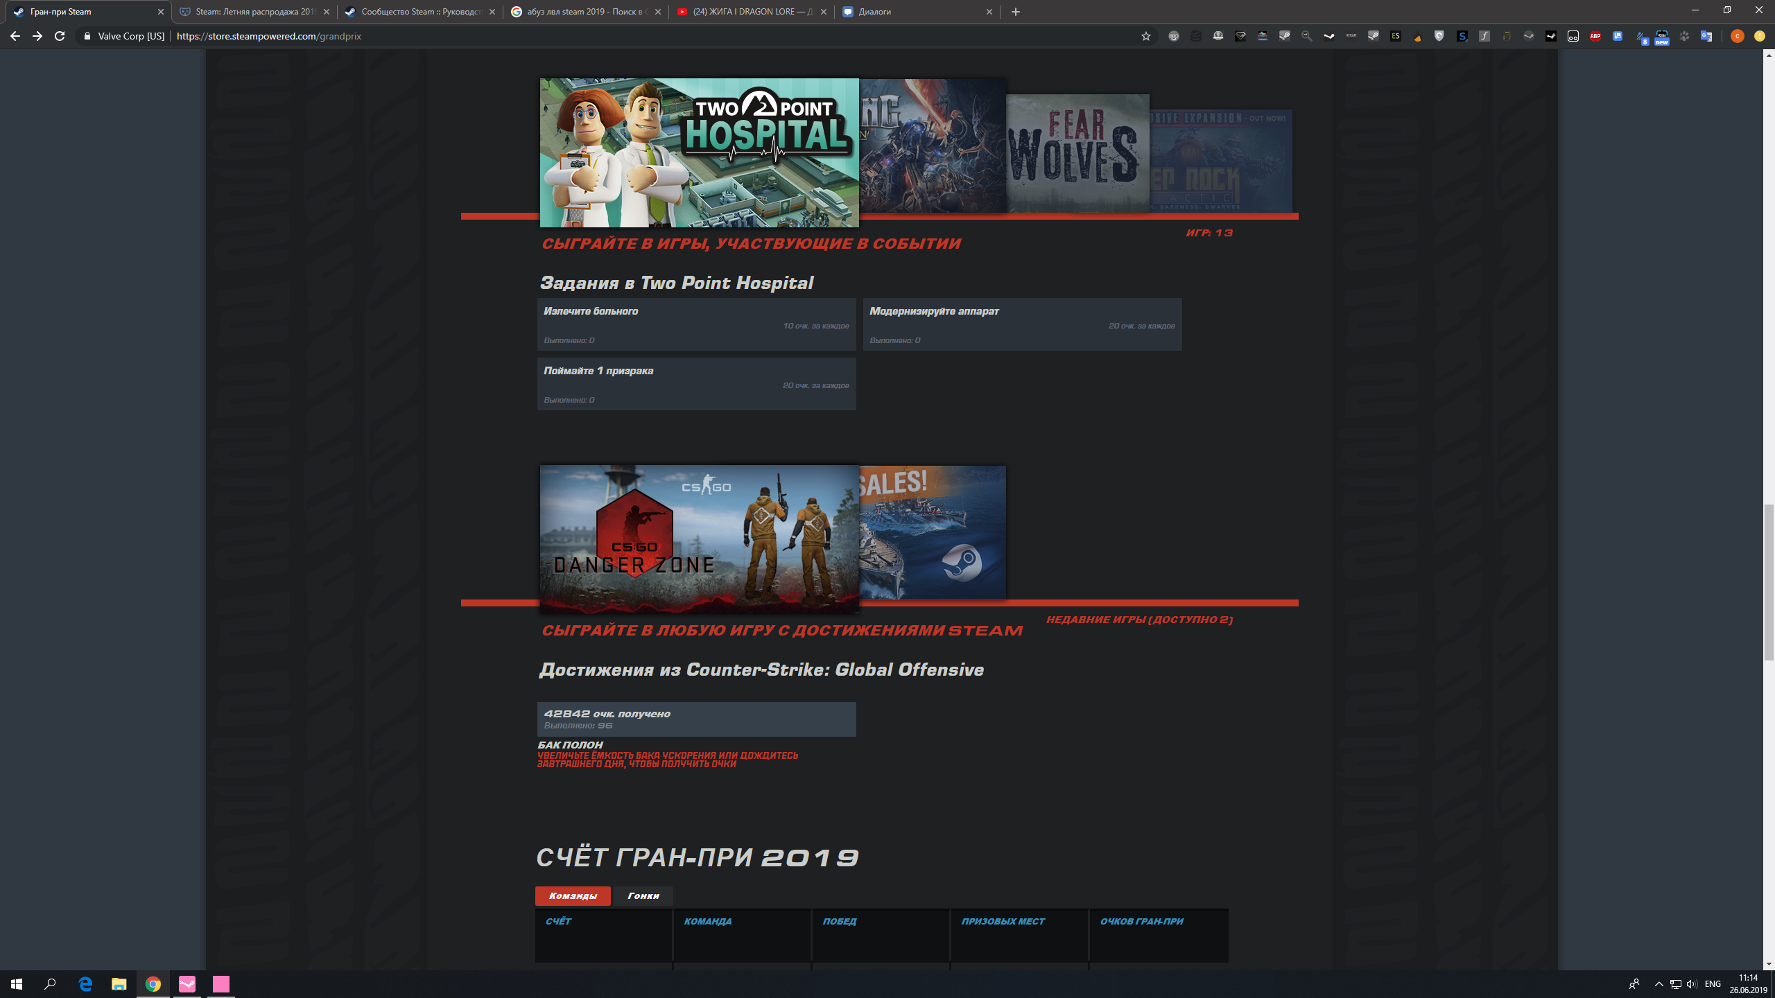Click the 'Поймайте 1 призрака' quest card
Viewport: 1775px width, 998px height.
[x=696, y=384]
